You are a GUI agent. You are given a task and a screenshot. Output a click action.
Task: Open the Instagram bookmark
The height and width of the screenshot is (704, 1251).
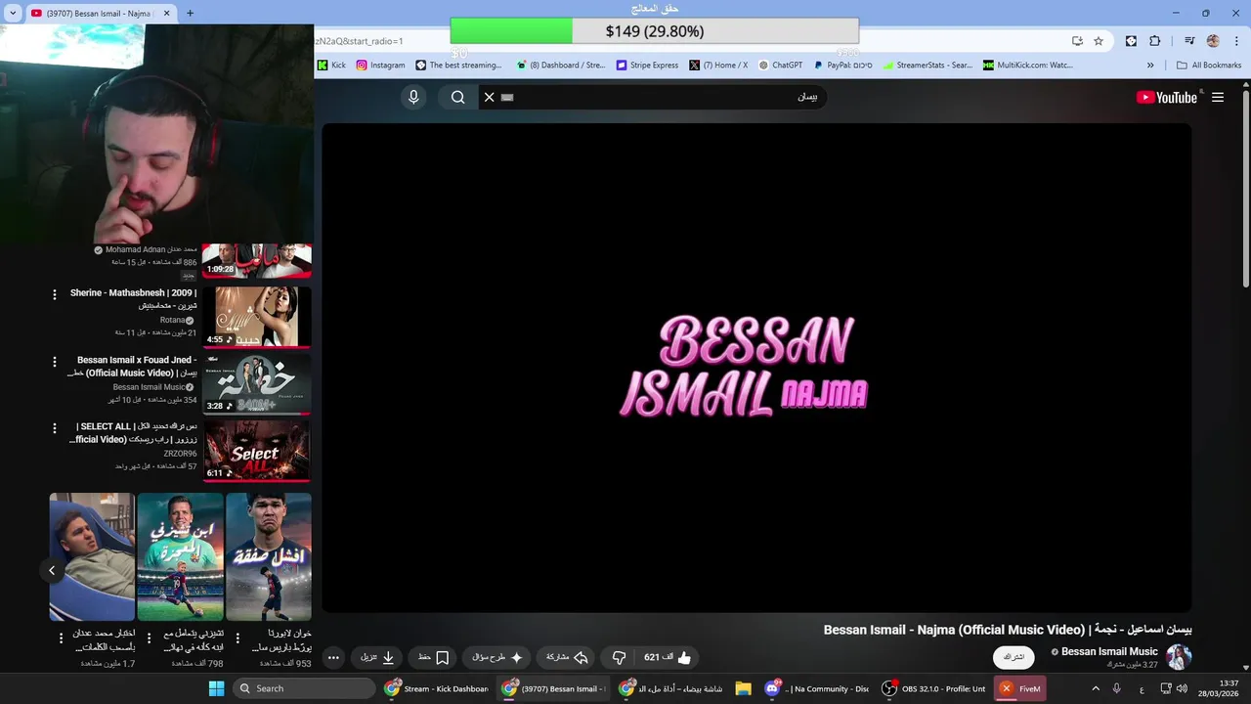380,66
